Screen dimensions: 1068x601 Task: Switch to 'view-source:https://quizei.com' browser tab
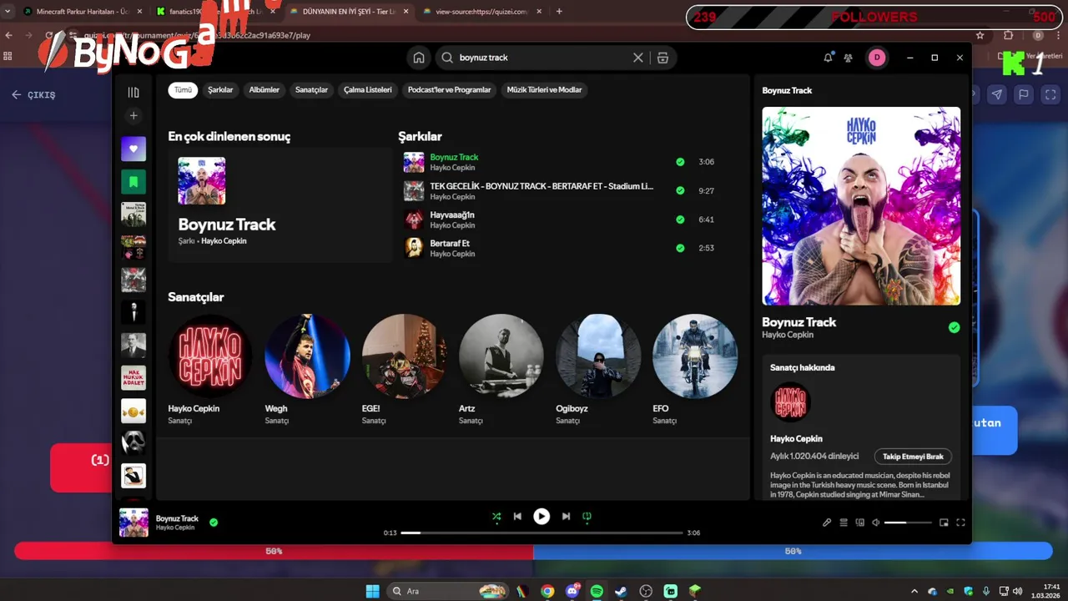(x=482, y=12)
